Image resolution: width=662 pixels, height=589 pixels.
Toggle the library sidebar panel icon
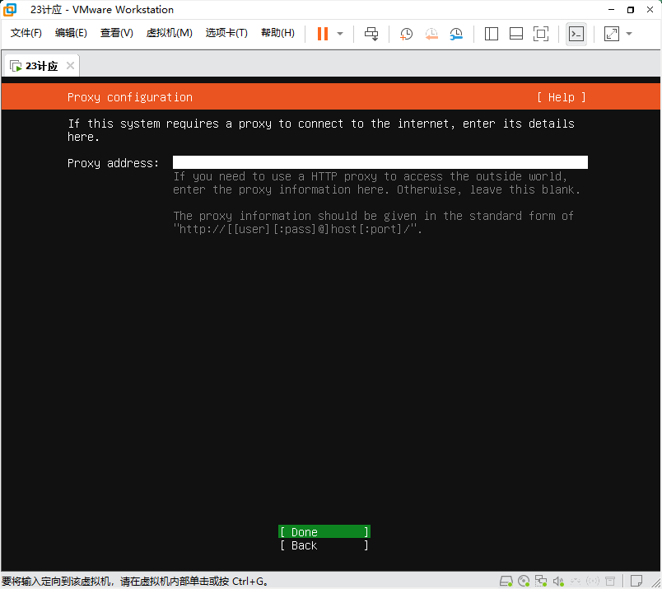click(492, 34)
